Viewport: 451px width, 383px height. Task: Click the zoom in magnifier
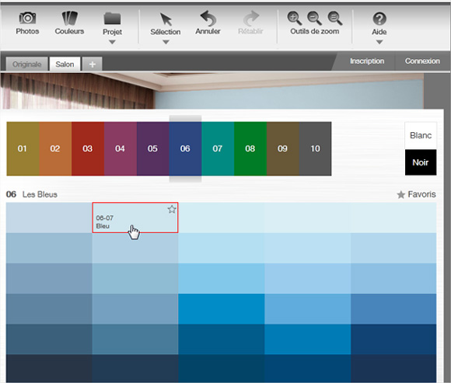[294, 19]
